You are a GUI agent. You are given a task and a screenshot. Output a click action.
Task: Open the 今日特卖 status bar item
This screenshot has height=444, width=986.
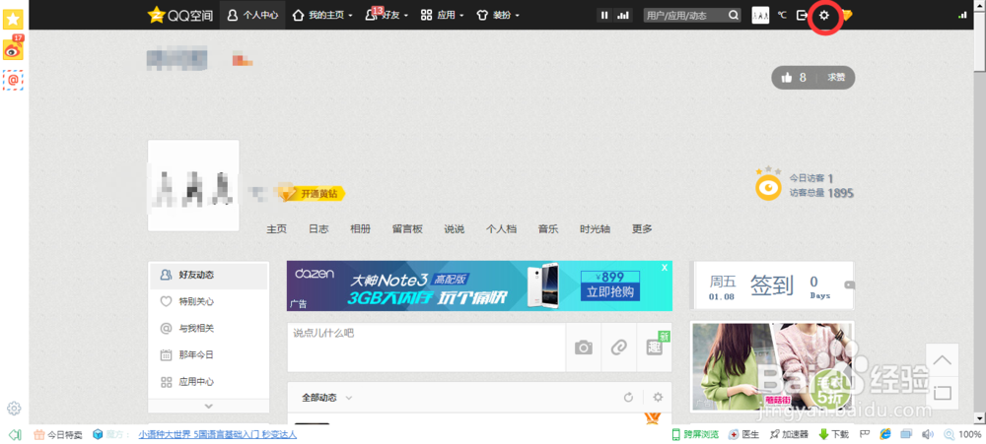[58, 434]
